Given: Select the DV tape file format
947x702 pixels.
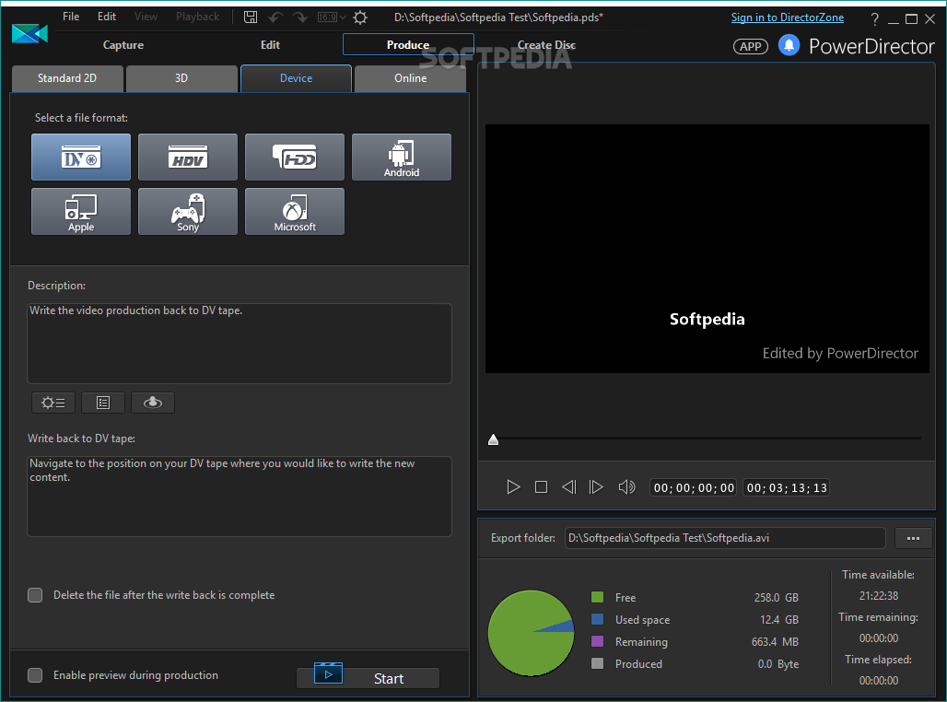Looking at the screenshot, I should pyautogui.click(x=81, y=157).
